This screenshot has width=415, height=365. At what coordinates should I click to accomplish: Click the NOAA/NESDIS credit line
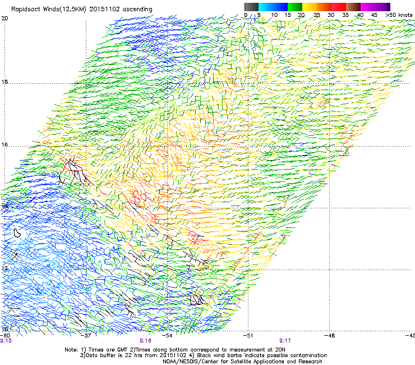[x=242, y=362]
